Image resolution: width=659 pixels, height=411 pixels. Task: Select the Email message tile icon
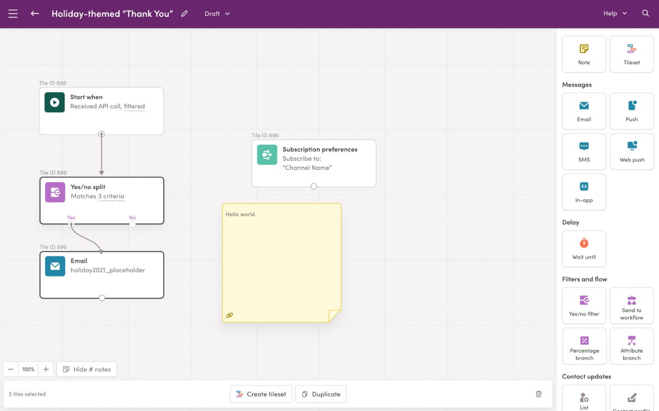pyautogui.click(x=583, y=111)
